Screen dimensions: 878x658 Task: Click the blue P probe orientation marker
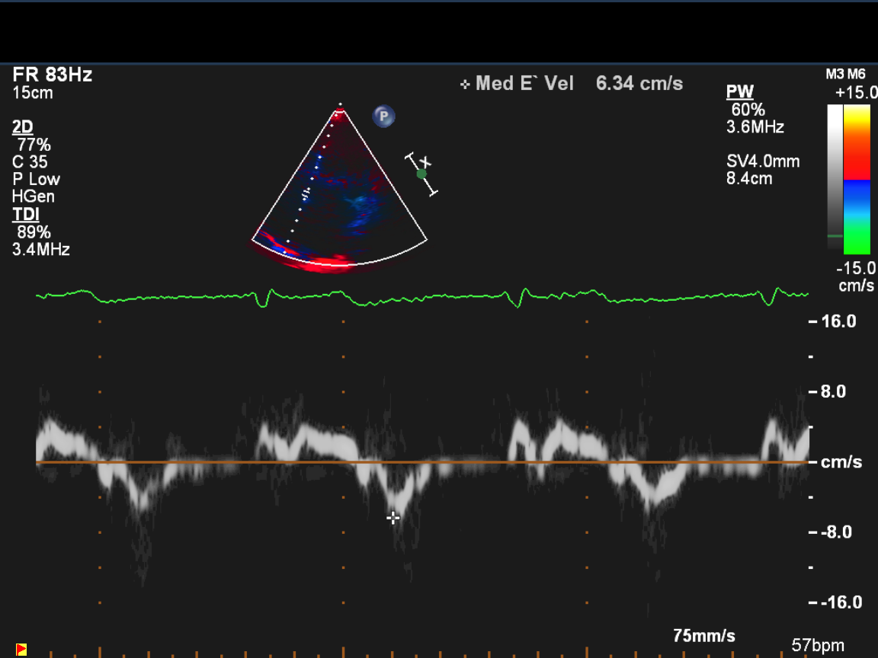384,117
